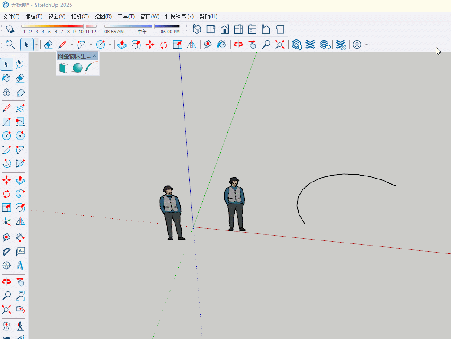Select the Protractor tool
451x339 pixels.
[x=6, y=251]
